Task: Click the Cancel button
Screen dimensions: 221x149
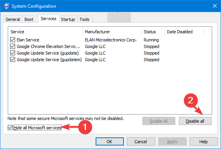Action: point(140,142)
